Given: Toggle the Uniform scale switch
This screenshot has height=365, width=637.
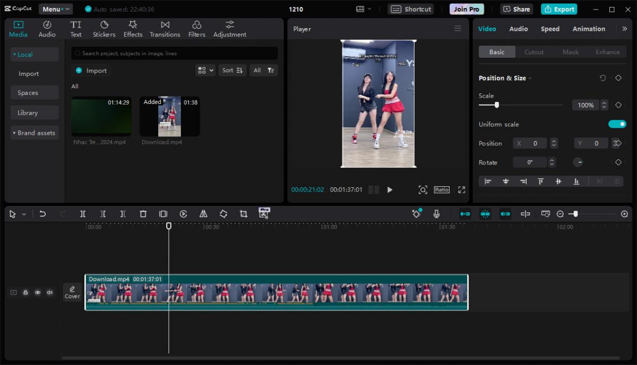Looking at the screenshot, I should 617,124.
